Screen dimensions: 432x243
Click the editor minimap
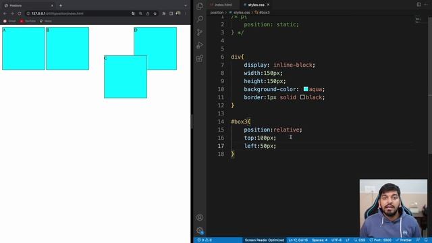coord(418,20)
